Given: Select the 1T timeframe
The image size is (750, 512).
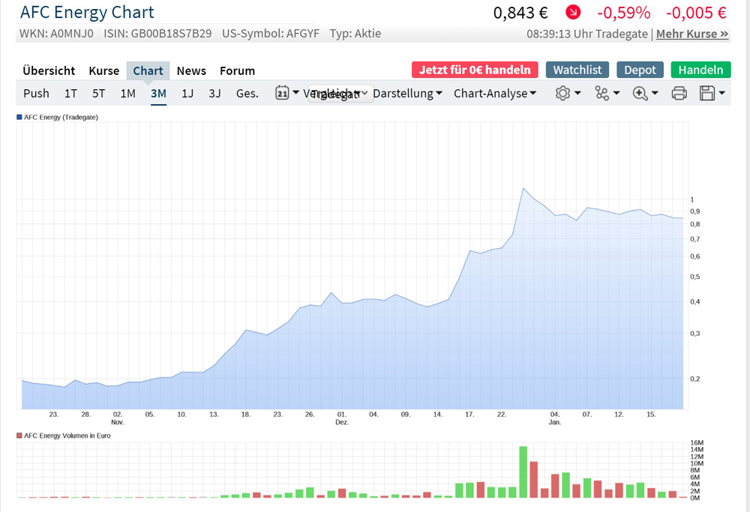Looking at the screenshot, I should [x=70, y=93].
